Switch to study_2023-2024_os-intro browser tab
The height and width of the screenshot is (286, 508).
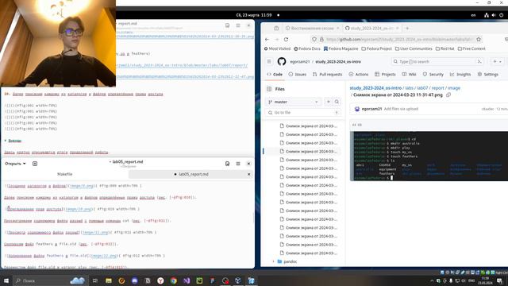(x=371, y=29)
